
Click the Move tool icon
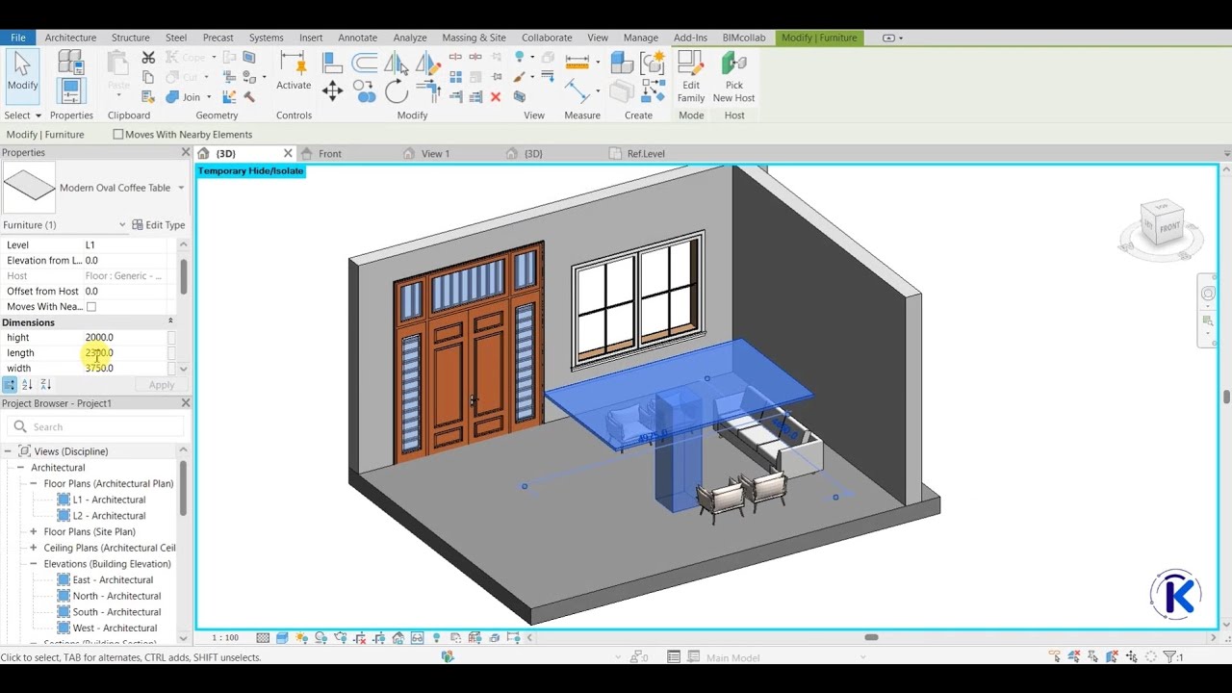coord(332,90)
